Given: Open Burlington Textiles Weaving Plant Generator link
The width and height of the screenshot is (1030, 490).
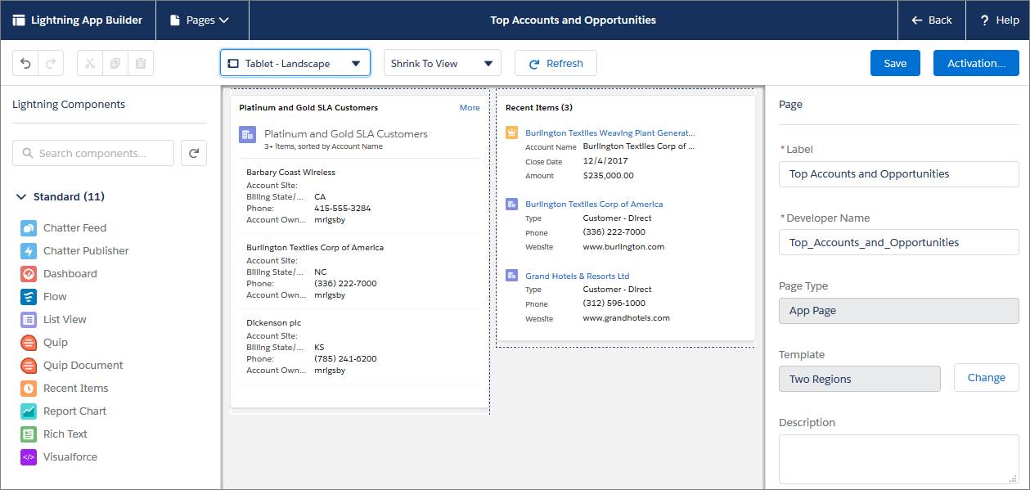Looking at the screenshot, I should click(x=610, y=133).
